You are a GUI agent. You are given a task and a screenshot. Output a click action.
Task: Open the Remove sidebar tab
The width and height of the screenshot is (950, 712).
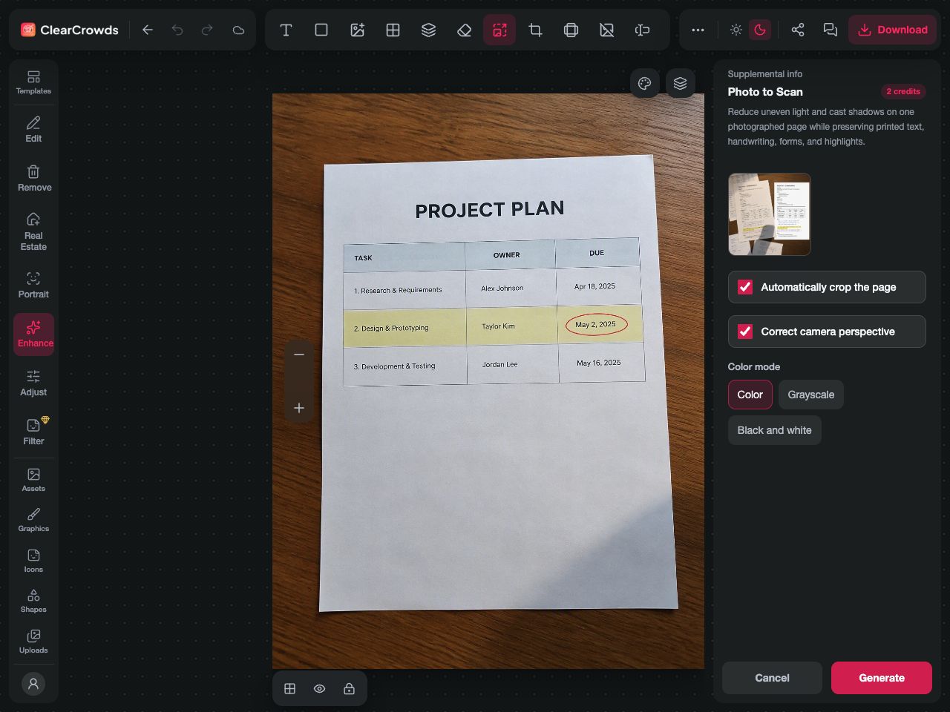pos(33,178)
